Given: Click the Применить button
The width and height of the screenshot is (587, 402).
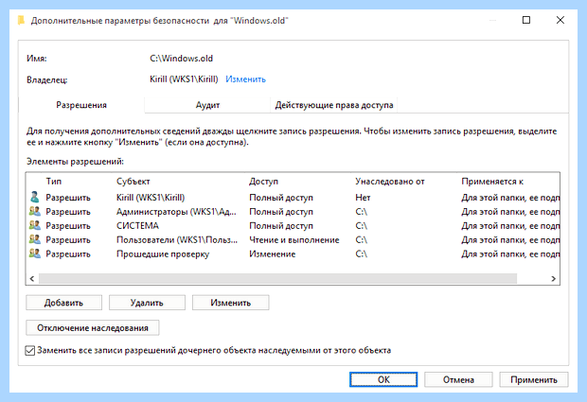Looking at the screenshot, I should point(533,379).
